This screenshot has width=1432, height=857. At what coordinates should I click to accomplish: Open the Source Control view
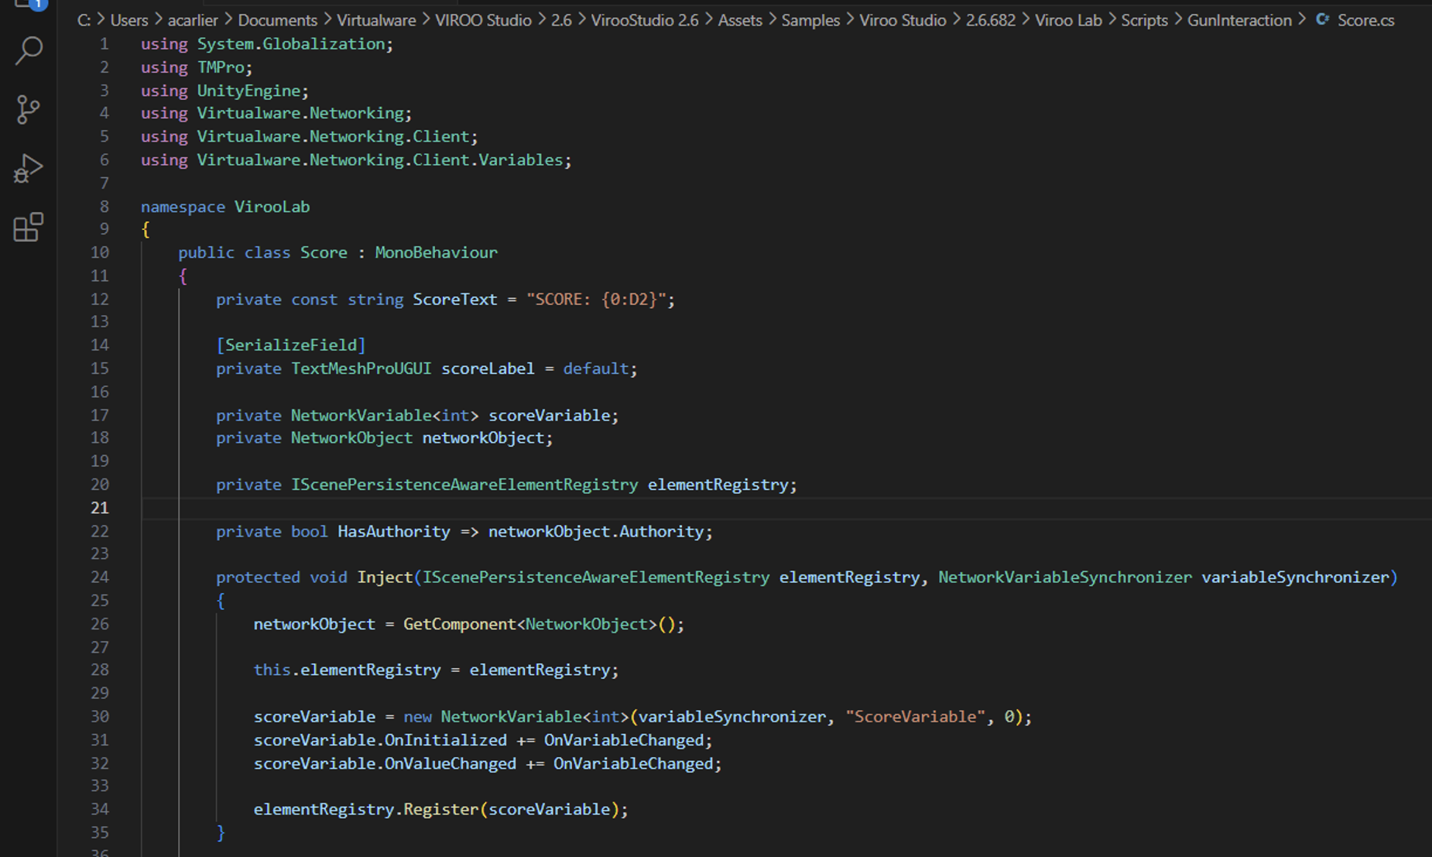click(29, 109)
